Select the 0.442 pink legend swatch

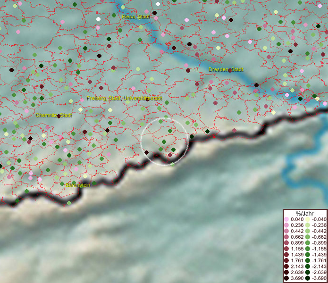pos(286,232)
